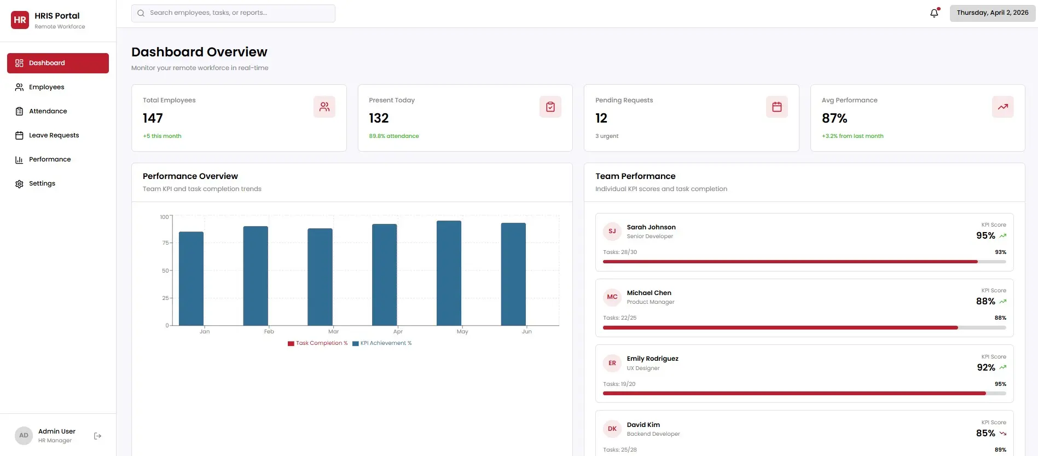Toggle KPI Achievement % legend item
The image size is (1038, 456).
click(382, 343)
